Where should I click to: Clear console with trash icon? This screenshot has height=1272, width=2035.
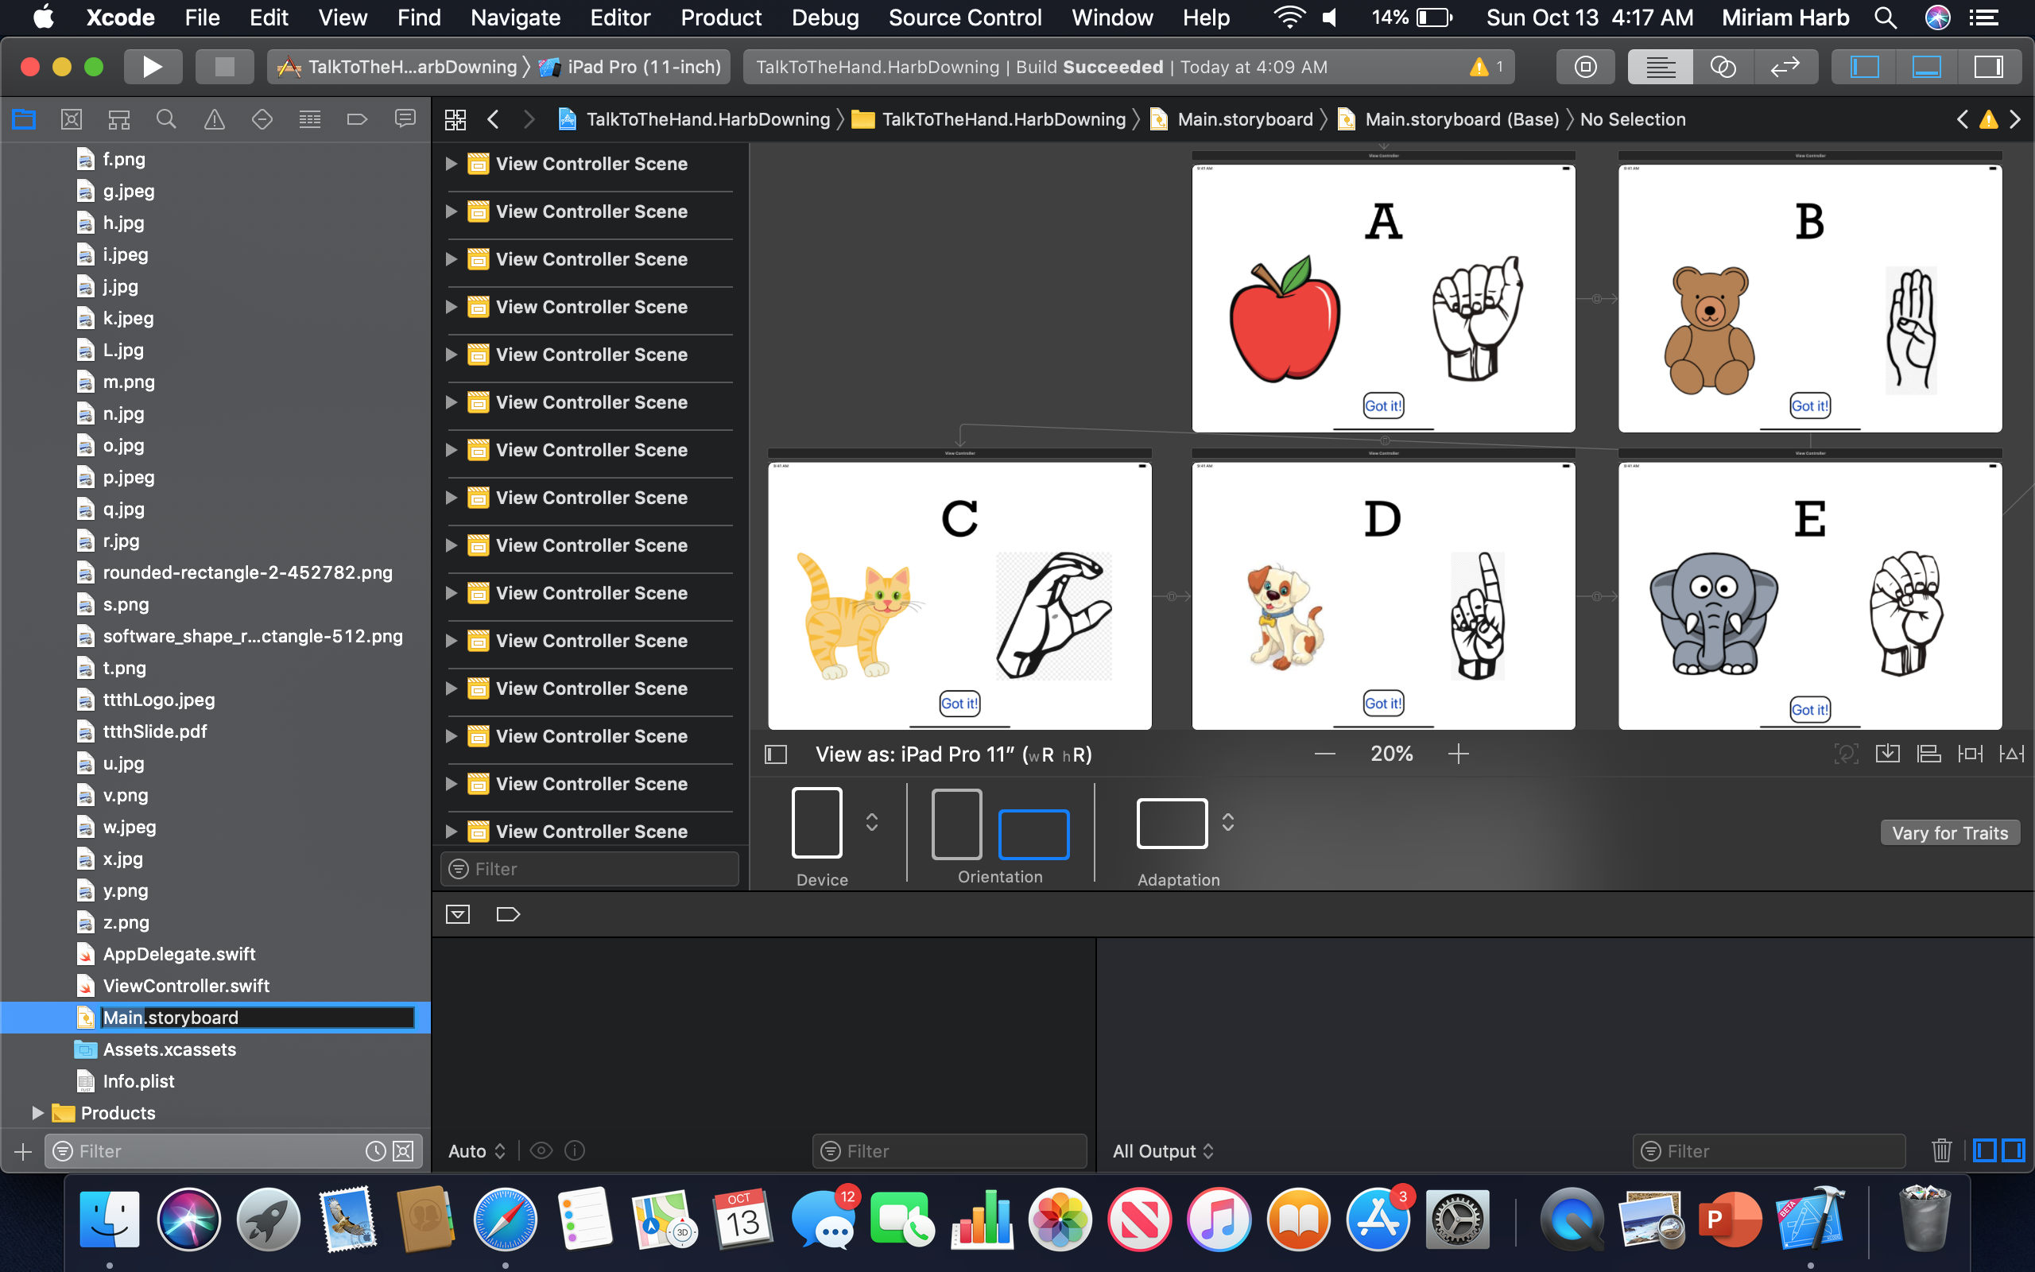click(x=1941, y=1150)
